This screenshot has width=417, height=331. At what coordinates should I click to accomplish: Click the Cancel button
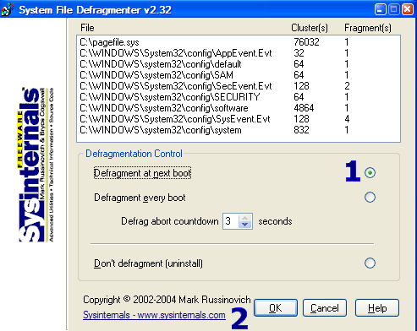325,308
